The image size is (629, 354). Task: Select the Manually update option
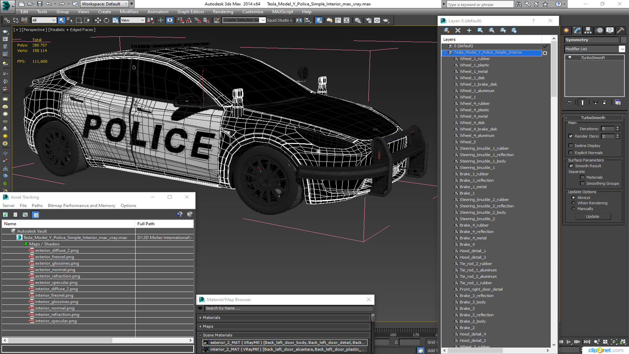click(573, 209)
